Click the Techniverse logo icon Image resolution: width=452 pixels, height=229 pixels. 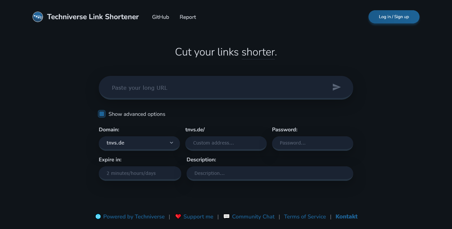[x=38, y=17]
